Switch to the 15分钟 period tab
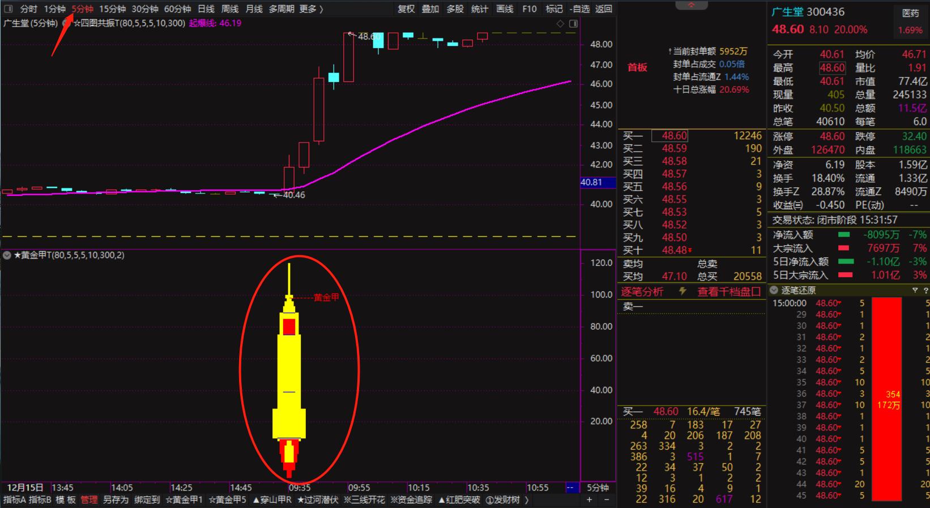Screen dimensions: 930x508 [x=112, y=9]
